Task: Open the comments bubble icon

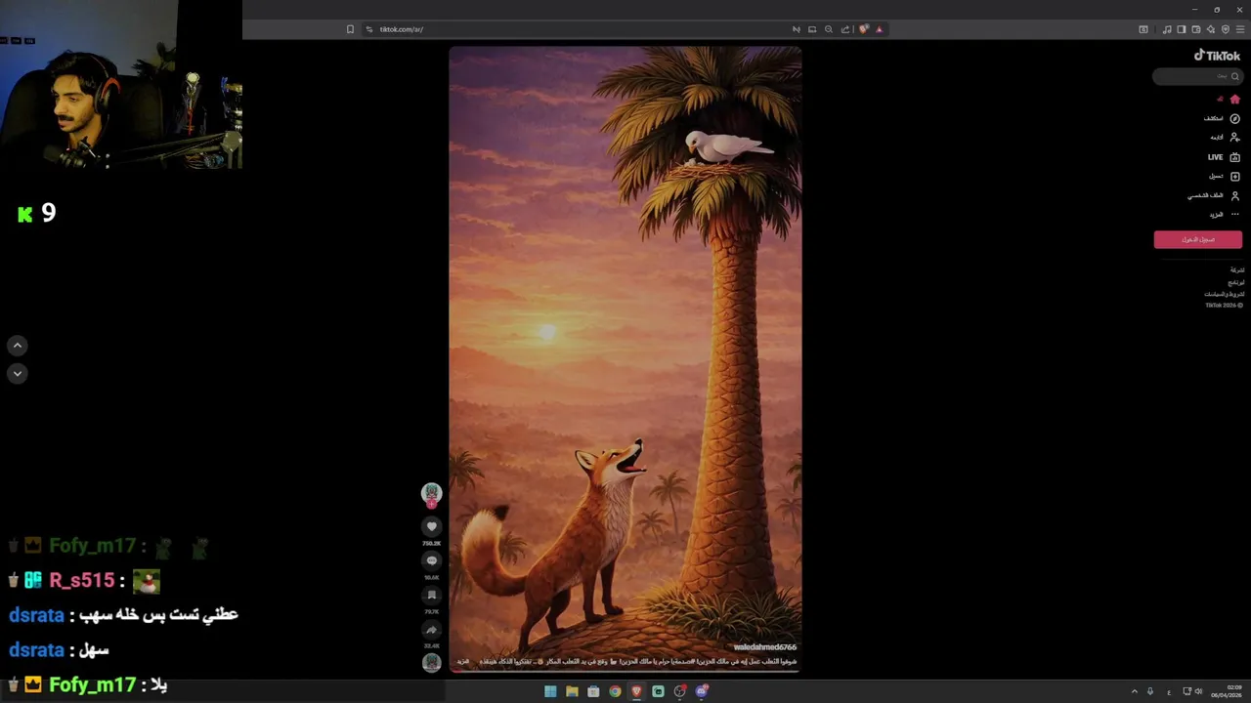Action: (x=431, y=561)
